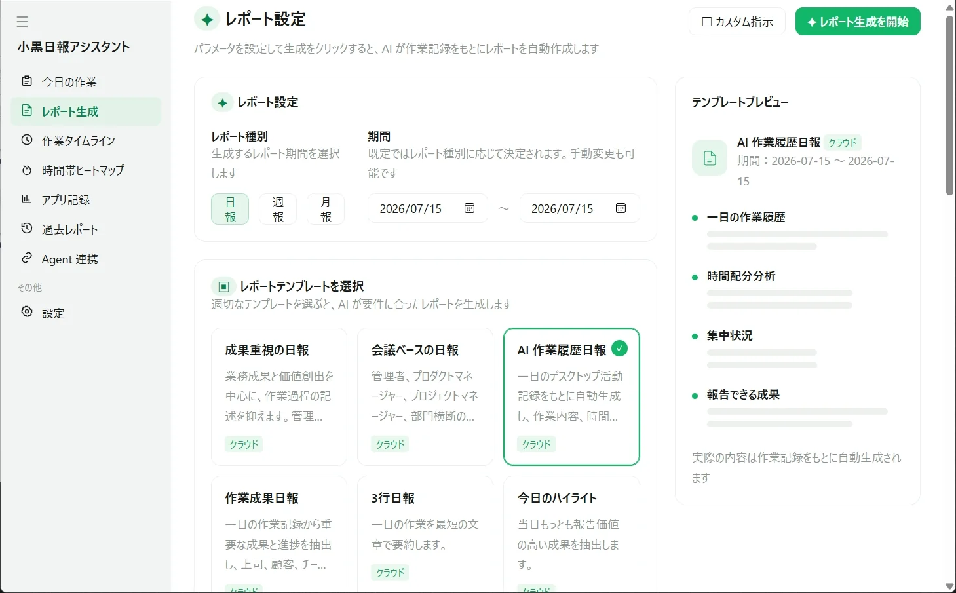Start report with レポート生成を開始 button
This screenshot has width=956, height=593.
click(x=858, y=22)
